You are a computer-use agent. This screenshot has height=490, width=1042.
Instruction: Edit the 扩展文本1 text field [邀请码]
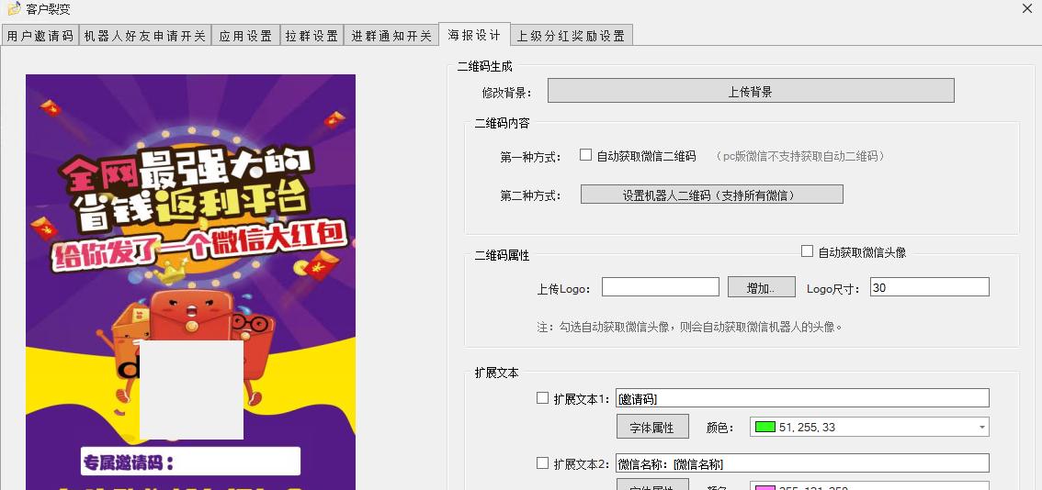(x=803, y=397)
